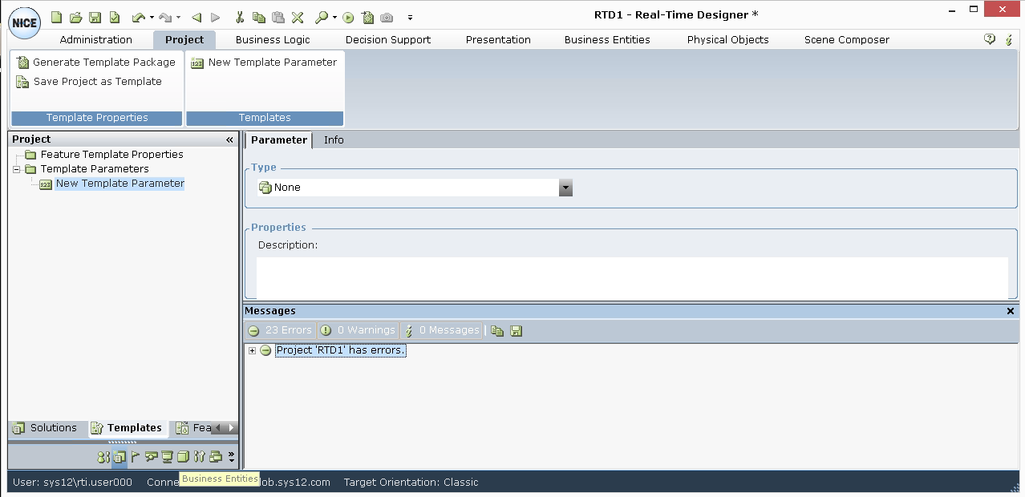This screenshot has width=1025, height=497.
Task: Click the New project icon in the quick toolbar
Action: (56, 17)
